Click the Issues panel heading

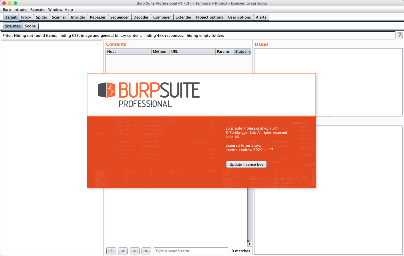pos(262,44)
